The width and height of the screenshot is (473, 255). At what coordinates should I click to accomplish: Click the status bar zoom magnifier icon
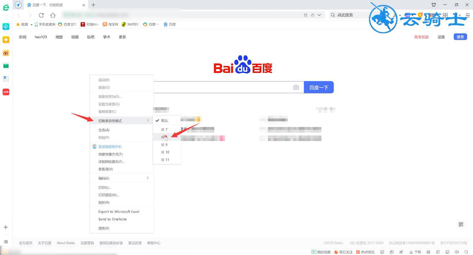(x=466, y=252)
